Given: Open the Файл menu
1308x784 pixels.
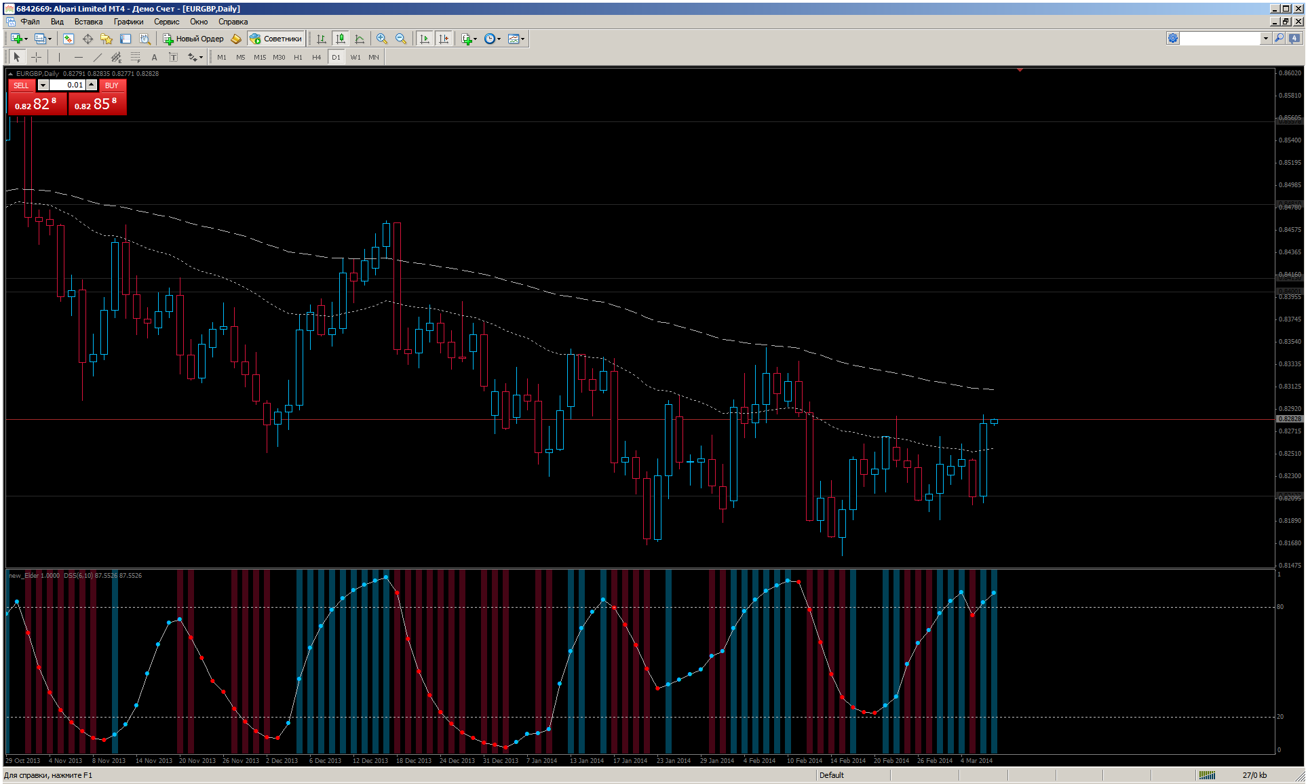Looking at the screenshot, I should click(x=31, y=22).
